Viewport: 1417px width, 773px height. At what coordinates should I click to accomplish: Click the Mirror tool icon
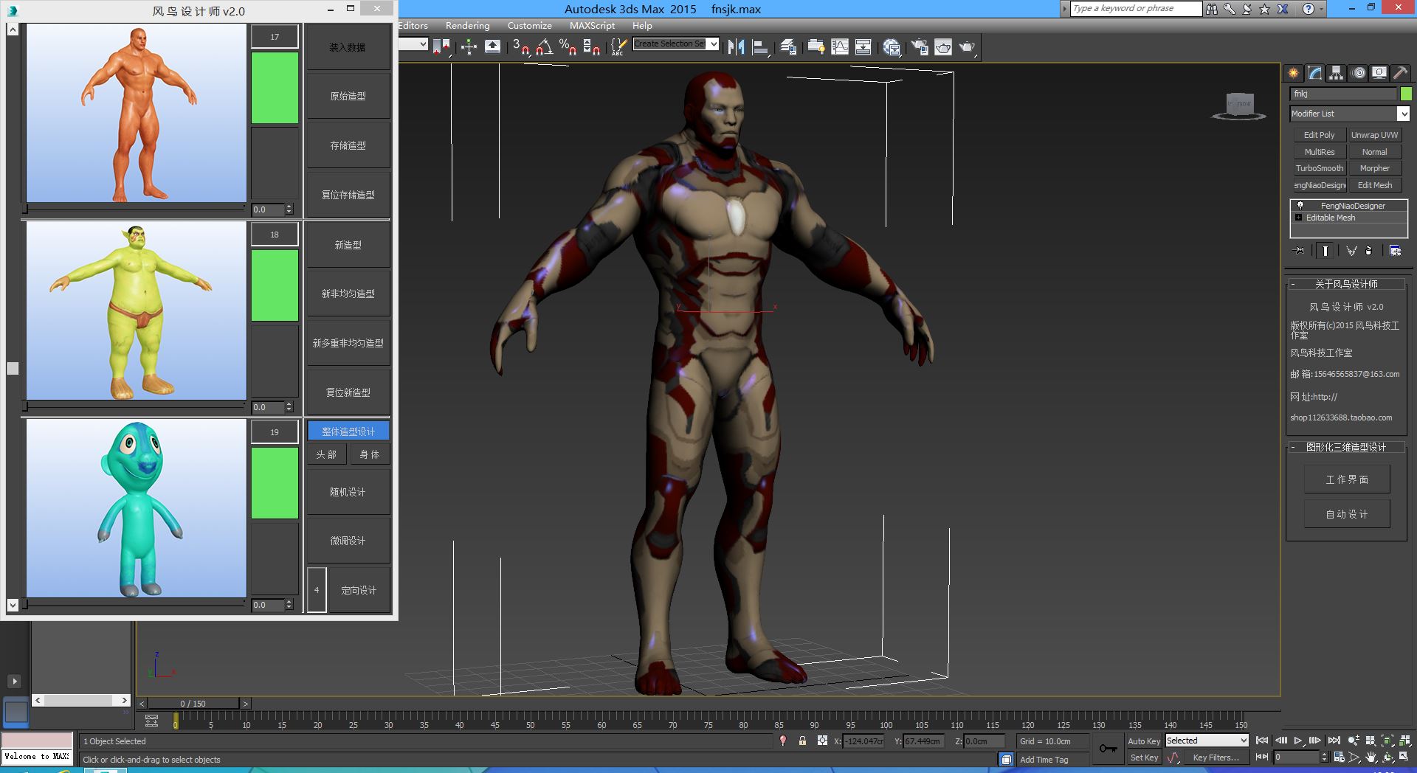[x=736, y=47]
